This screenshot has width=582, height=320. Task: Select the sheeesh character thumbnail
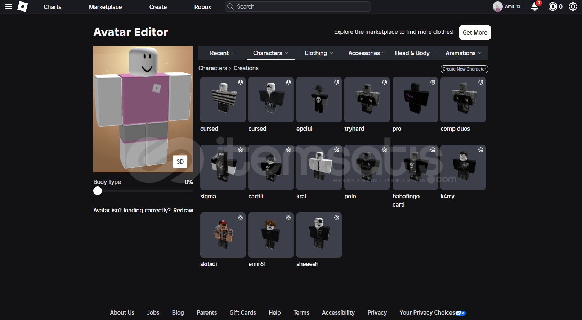tap(319, 235)
